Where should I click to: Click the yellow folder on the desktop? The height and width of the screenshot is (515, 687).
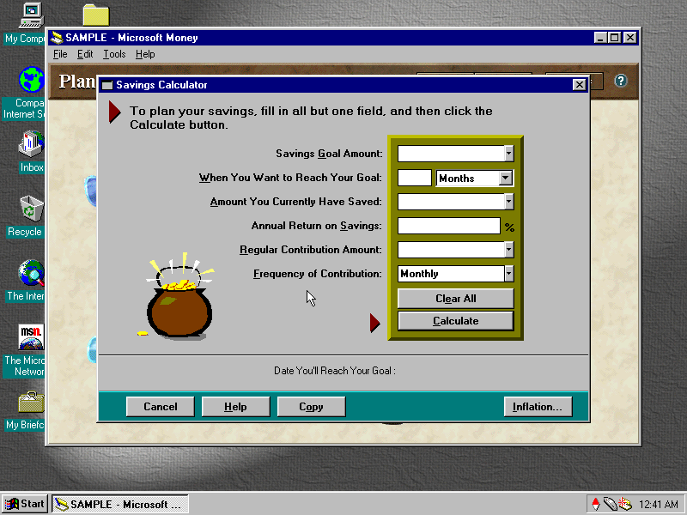pyautogui.click(x=95, y=15)
